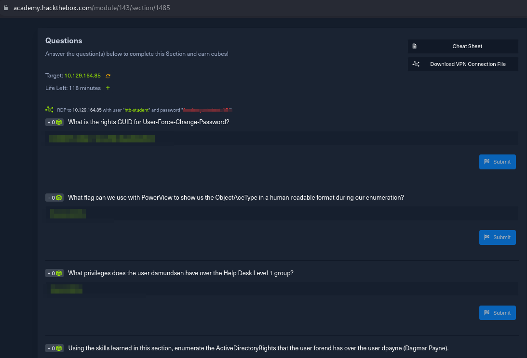Focus the damundsen privileges answer field

(282, 289)
